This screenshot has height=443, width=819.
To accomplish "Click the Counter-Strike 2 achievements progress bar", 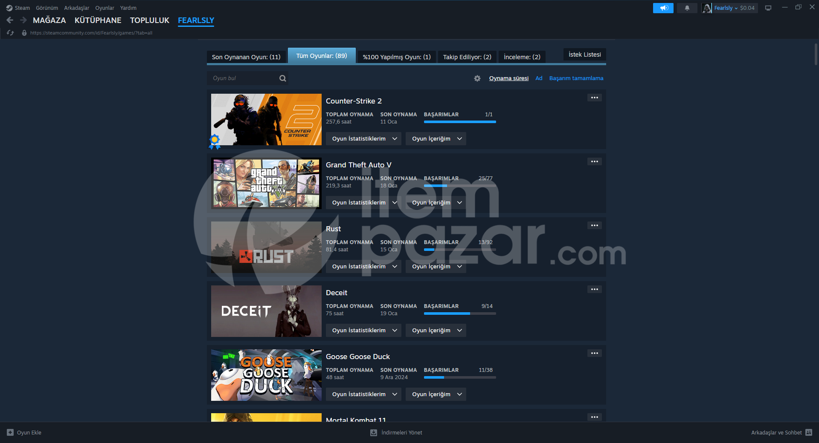I will (x=460, y=122).
